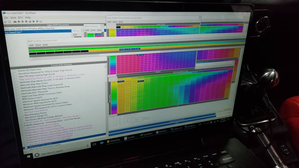Select the 'Flex Sensor Range CEL' row
This screenshot has height=168, width=299.
pyautogui.click(x=36, y=116)
